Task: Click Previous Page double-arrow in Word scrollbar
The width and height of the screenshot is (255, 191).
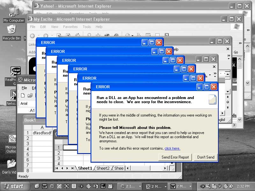Action: pyautogui.click(x=228, y=97)
